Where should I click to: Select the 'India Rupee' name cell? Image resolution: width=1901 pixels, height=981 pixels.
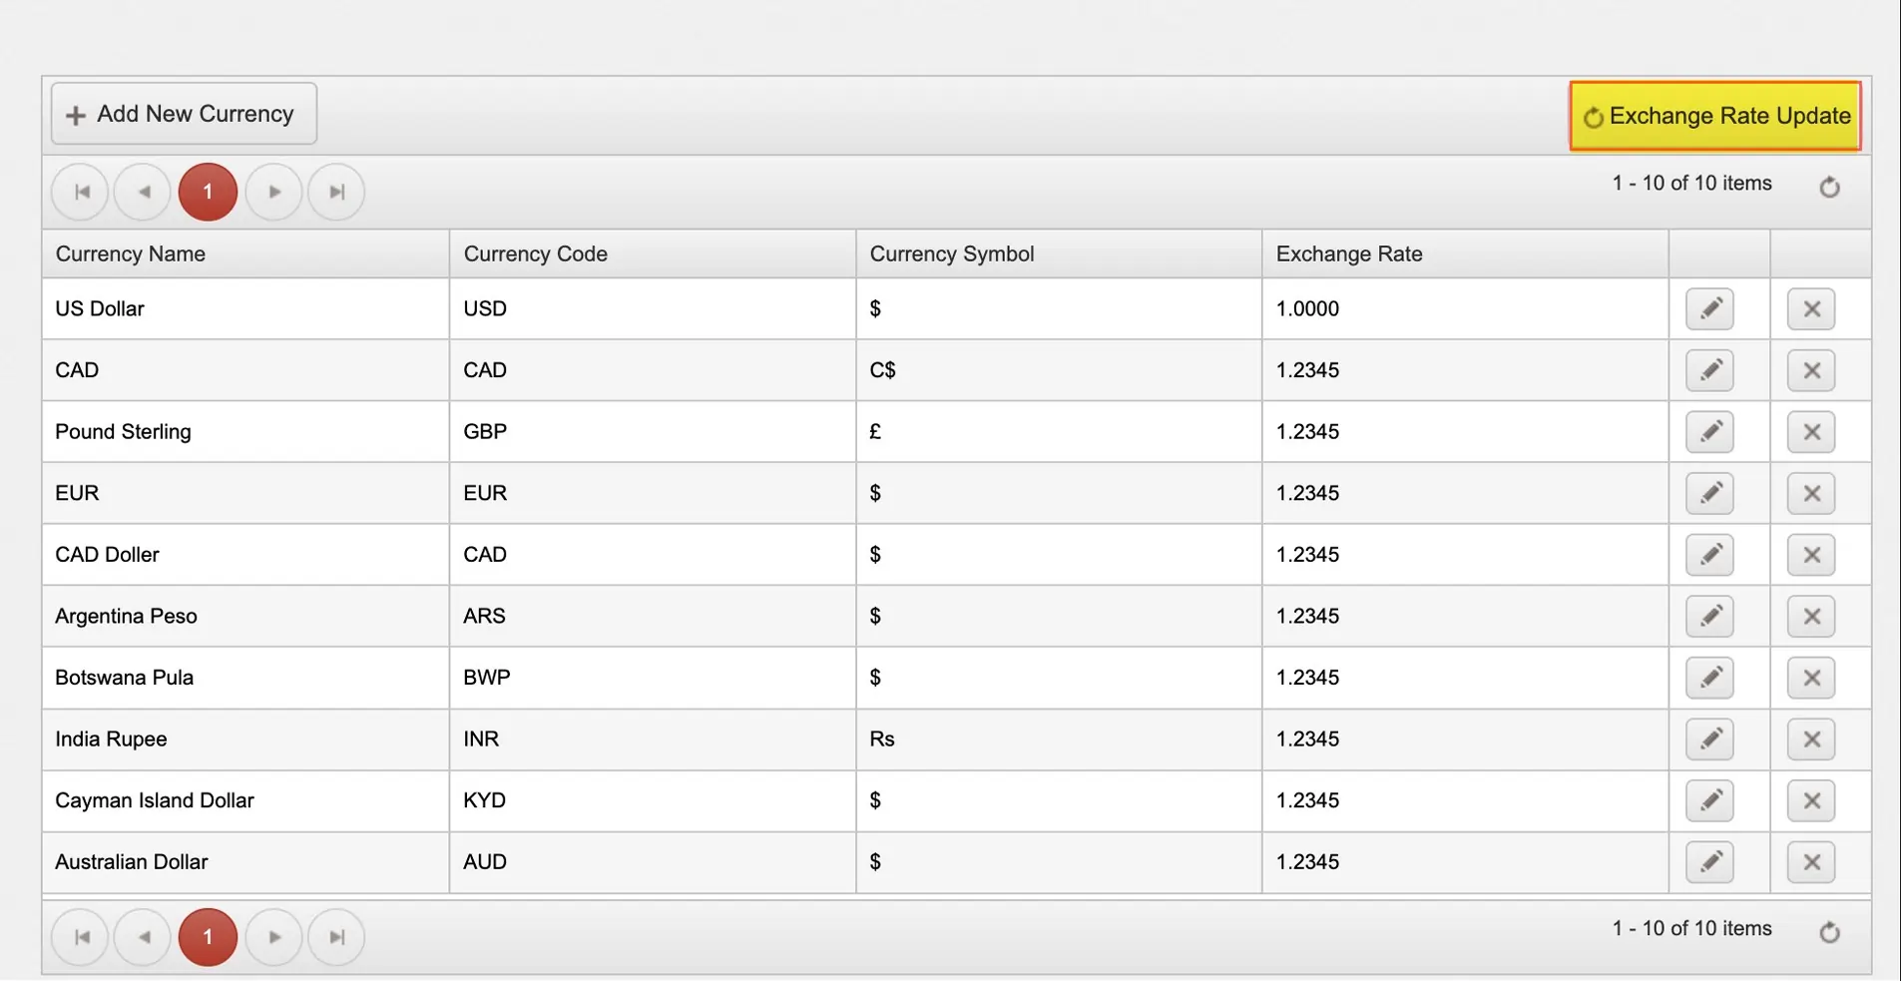pyautogui.click(x=245, y=739)
